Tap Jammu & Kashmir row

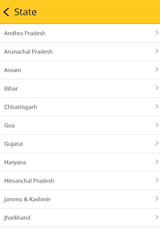coord(27,199)
